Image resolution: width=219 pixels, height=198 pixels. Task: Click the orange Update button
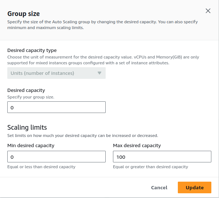(195, 187)
